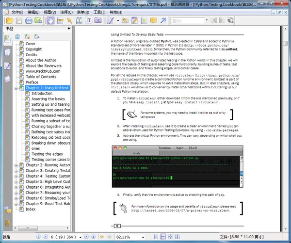Viewport: 291px width, 243px height.
Task: Go to the previous page button
Action: click(46, 237)
